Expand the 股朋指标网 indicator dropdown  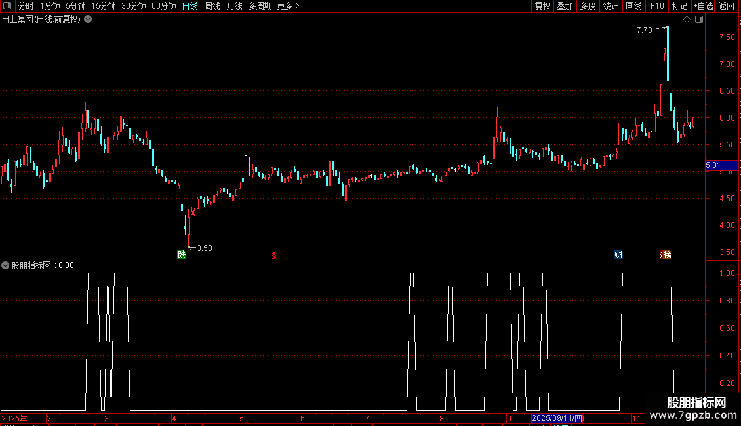[x=5, y=265]
